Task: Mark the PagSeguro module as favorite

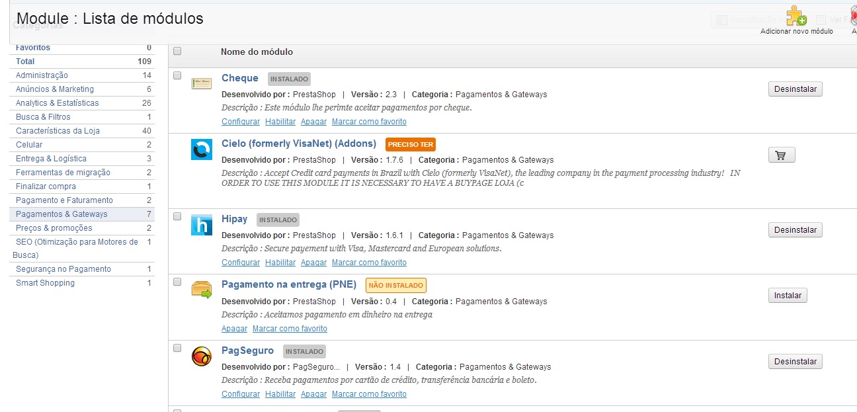Action: (369, 394)
